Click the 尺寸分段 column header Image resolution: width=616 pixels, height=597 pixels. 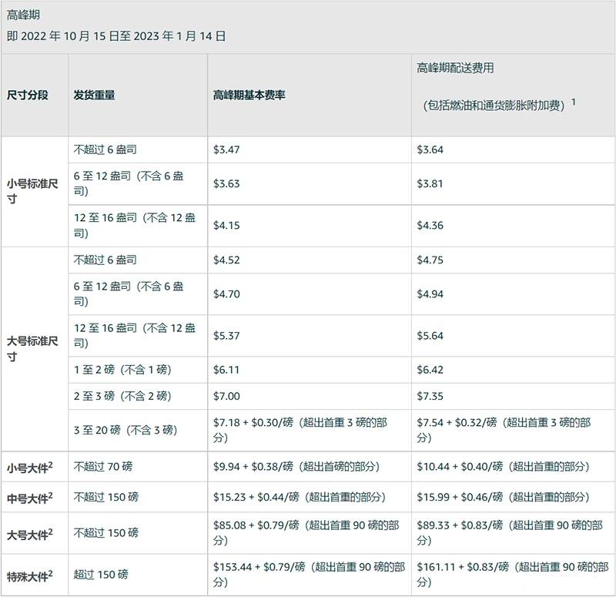28,96
